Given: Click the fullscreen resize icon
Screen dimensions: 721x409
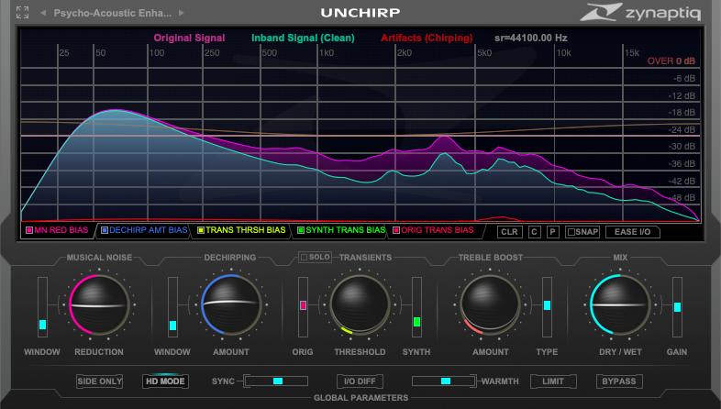Looking at the screenshot, I should point(22,13).
